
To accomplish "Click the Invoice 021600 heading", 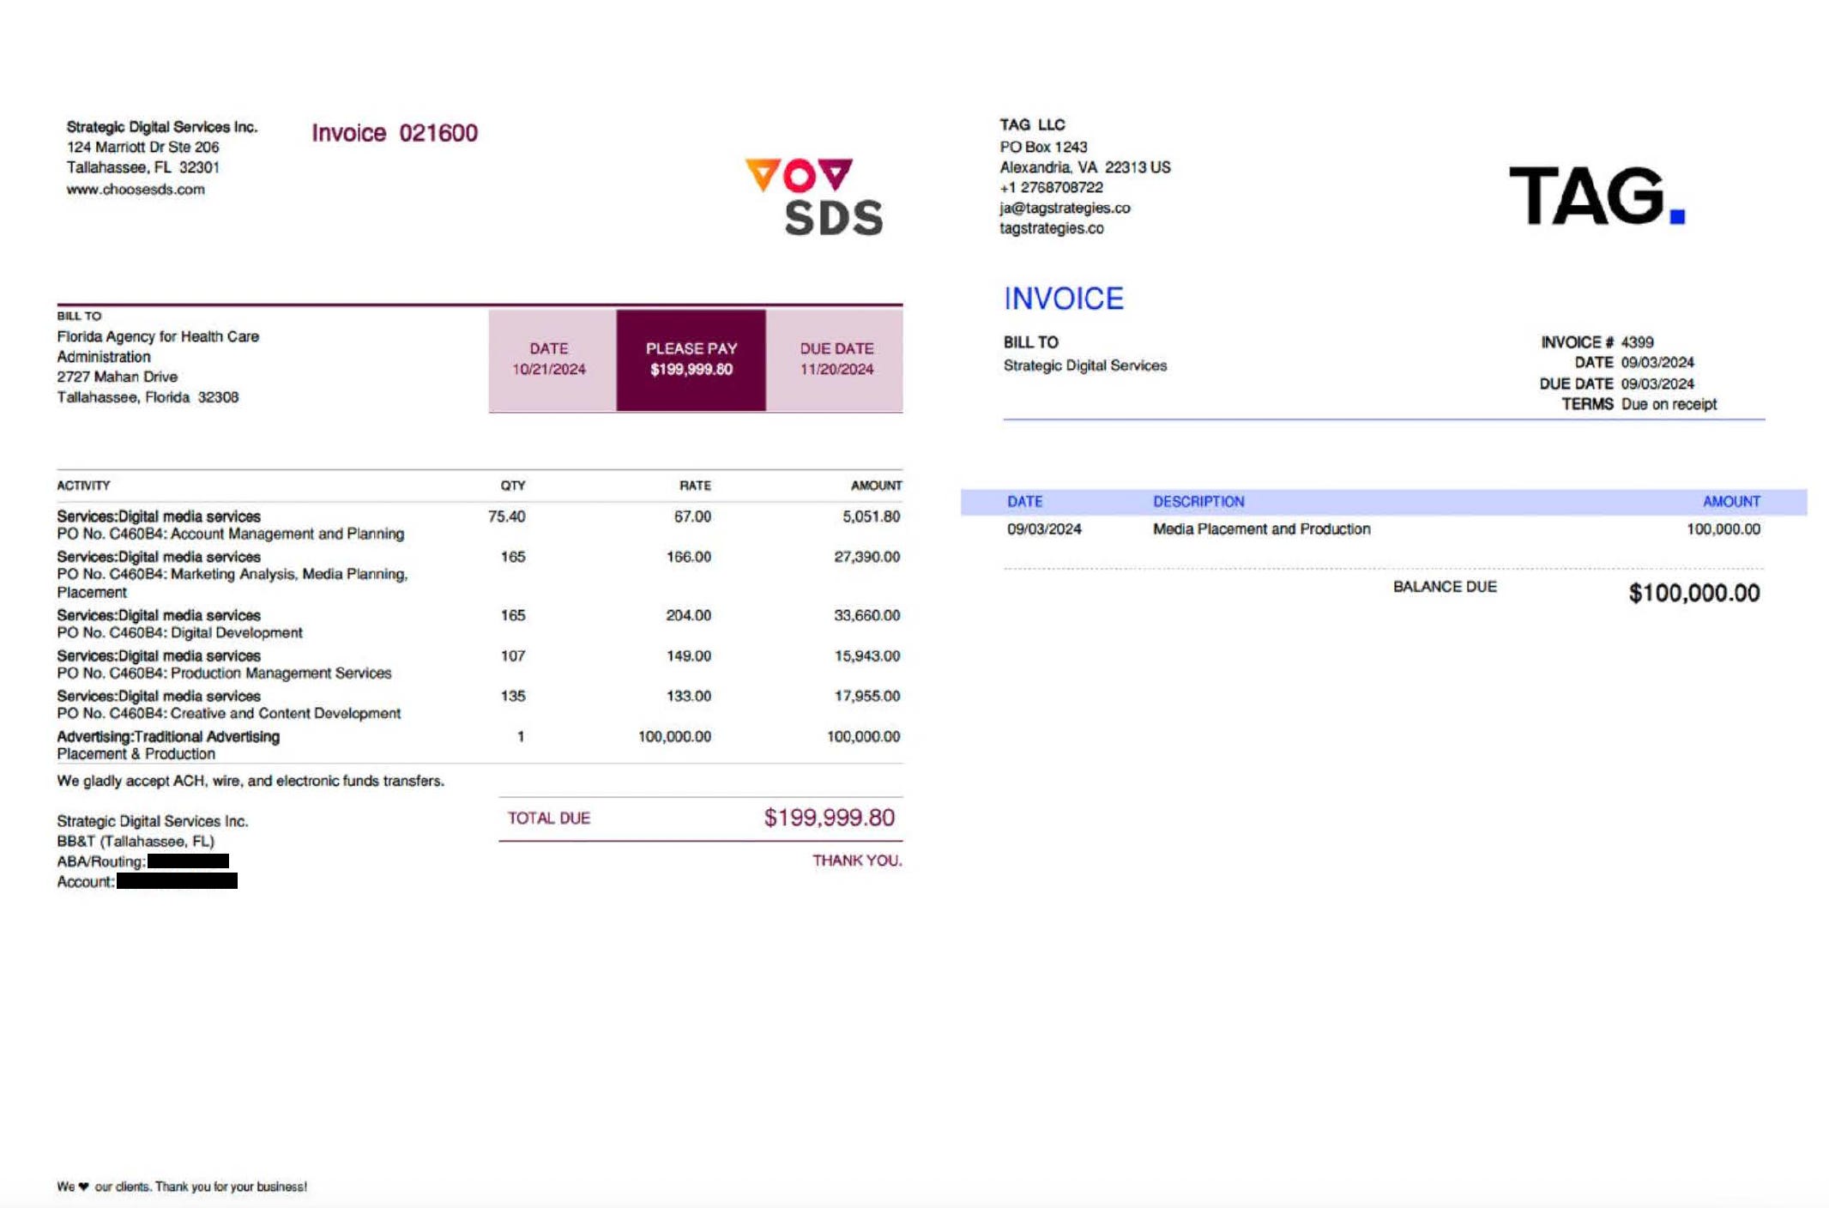I will (395, 134).
